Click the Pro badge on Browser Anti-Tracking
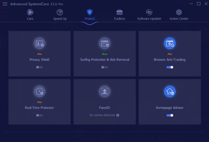The width and height of the screenshot is (209, 142). click(170, 54)
